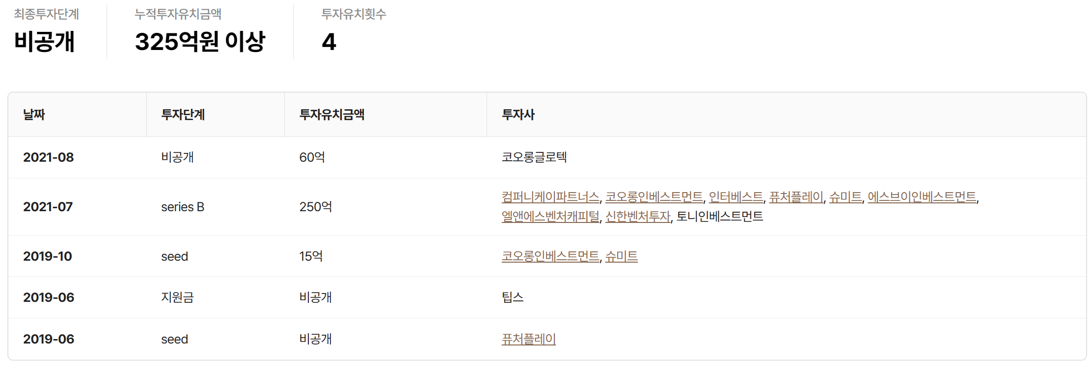Open the 신한벤처투자 investor link
Image resolution: width=1092 pixels, height=368 pixels.
[638, 217]
